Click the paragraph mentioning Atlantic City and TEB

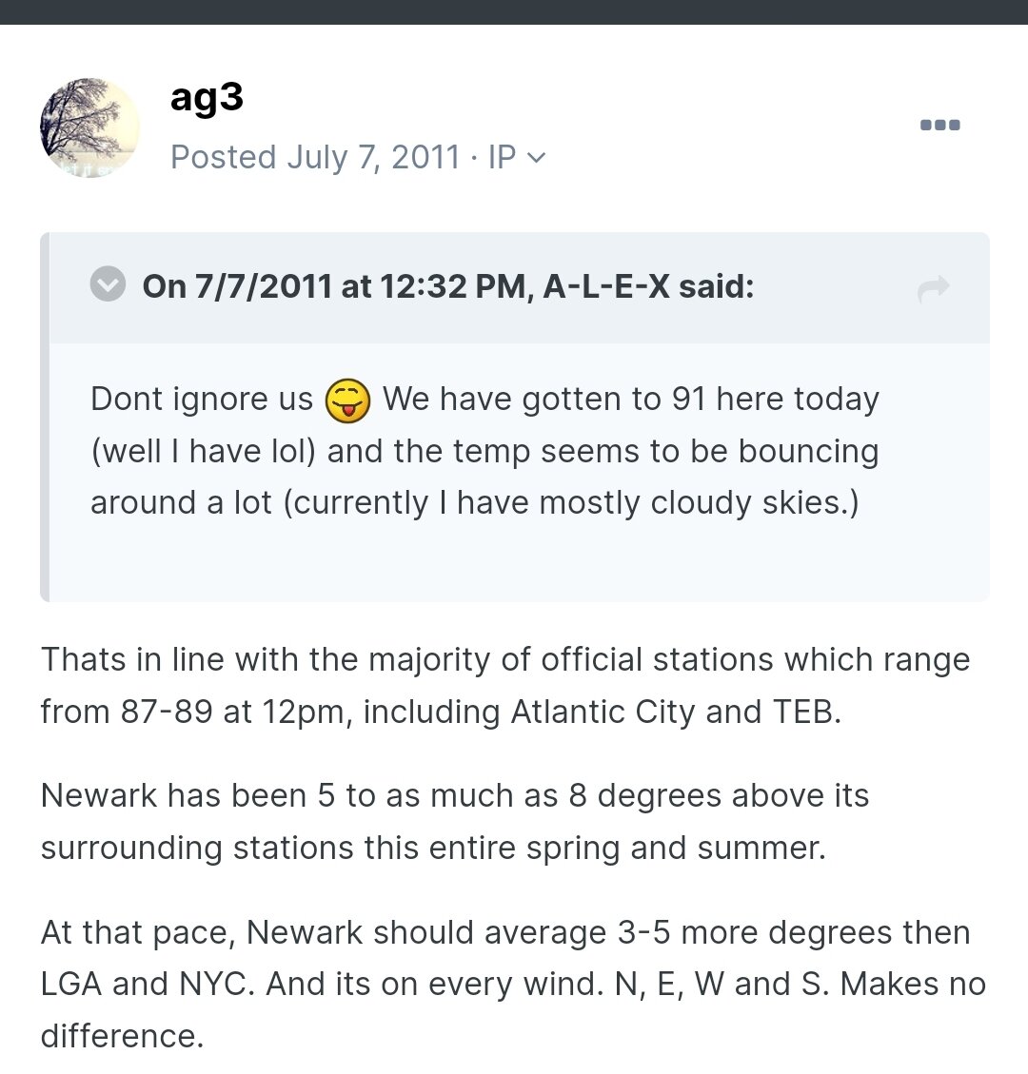pyautogui.click(x=505, y=686)
